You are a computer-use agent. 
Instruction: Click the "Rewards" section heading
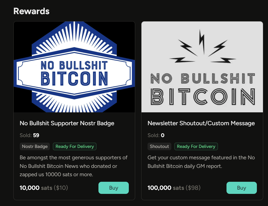pyautogui.click(x=31, y=11)
